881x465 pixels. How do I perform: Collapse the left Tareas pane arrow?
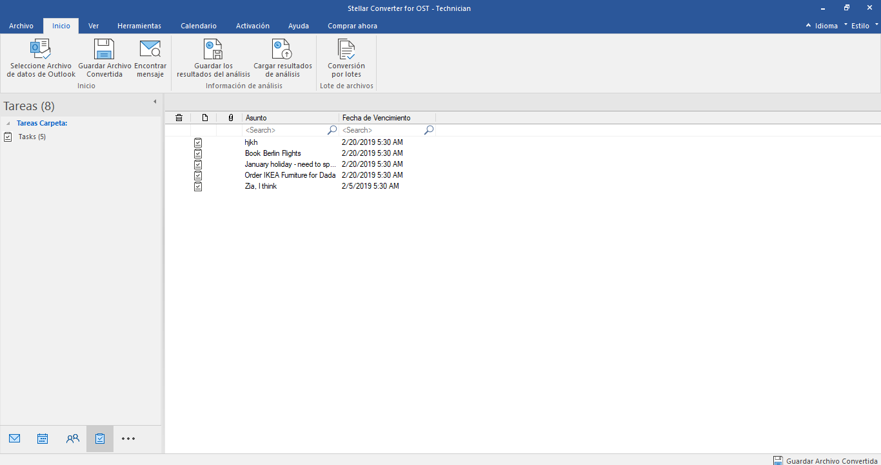tap(155, 102)
